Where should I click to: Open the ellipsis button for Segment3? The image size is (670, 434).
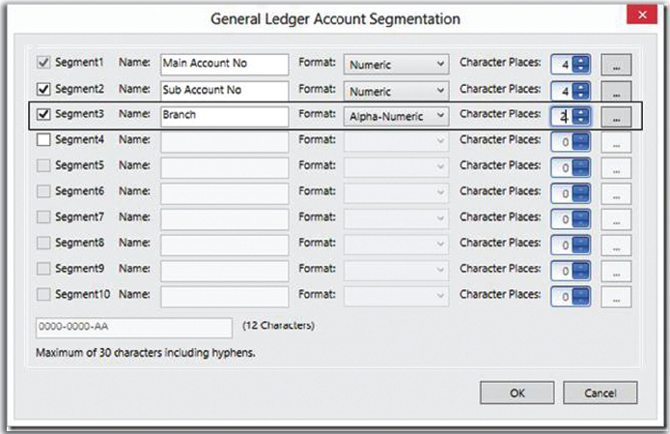coord(617,117)
